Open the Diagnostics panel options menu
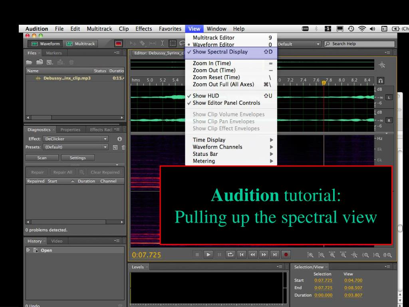Screen dimensions: 409x307 pos(117,129)
